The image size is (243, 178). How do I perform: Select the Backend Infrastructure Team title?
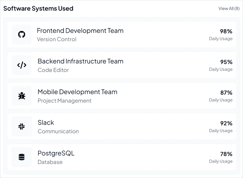tap(80, 61)
